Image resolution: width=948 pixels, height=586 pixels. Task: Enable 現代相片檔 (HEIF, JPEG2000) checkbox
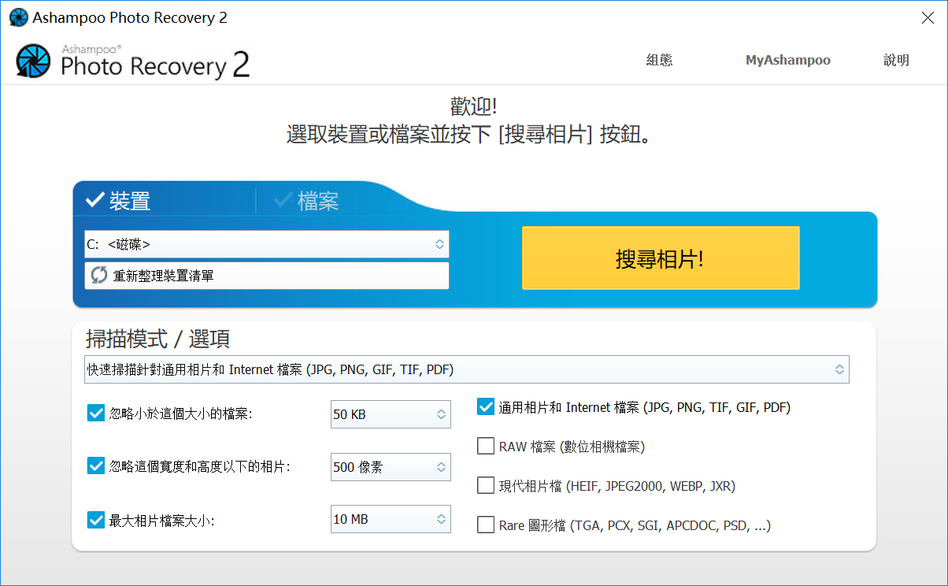coord(486,485)
